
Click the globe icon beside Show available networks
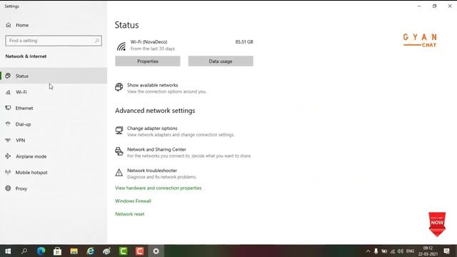[x=119, y=87]
